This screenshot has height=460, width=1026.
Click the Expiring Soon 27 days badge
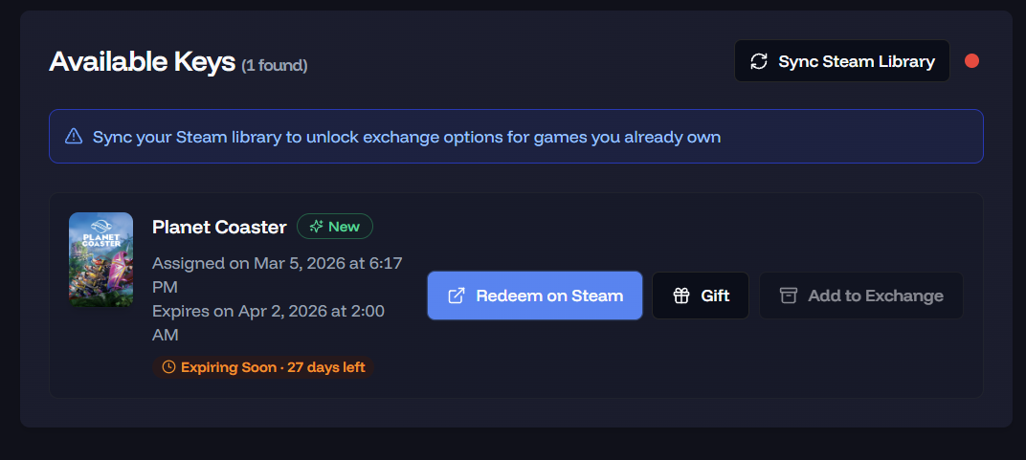(262, 367)
